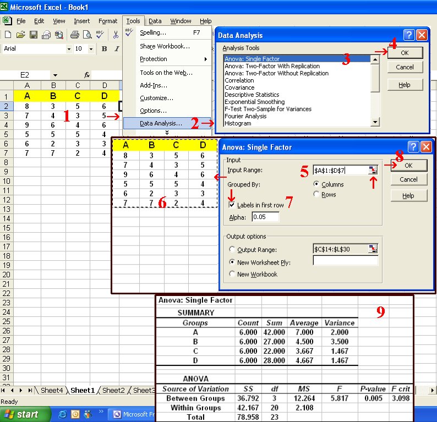Screen dimensions: 437x422
Task: Select New Workbook output option
Action: (232, 274)
